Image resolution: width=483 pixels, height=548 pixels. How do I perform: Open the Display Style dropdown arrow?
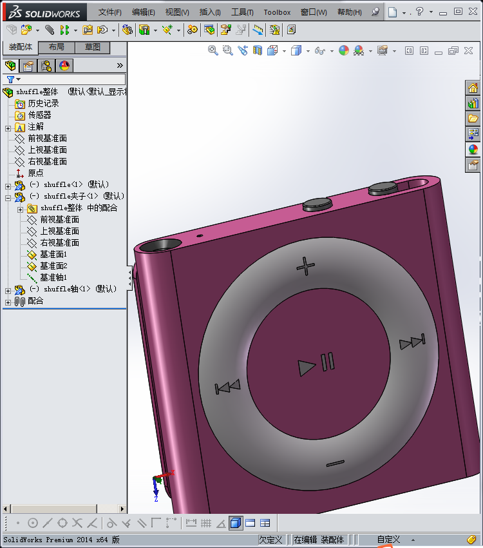pyautogui.click(x=308, y=51)
